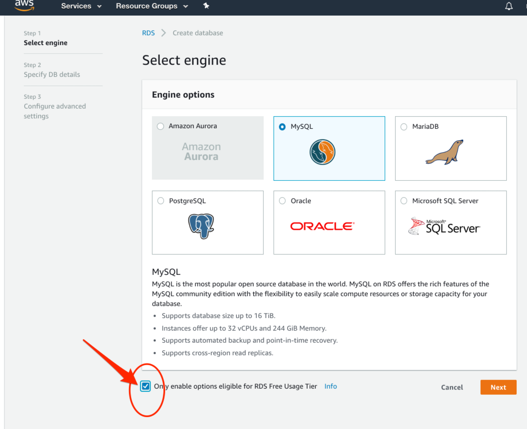Click "Supports automated backup" bullet text
The height and width of the screenshot is (429, 527).
250,341
